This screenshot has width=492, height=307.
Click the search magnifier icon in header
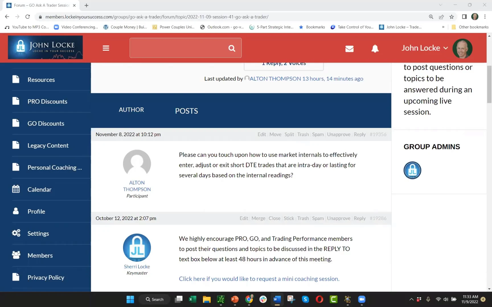point(232,48)
